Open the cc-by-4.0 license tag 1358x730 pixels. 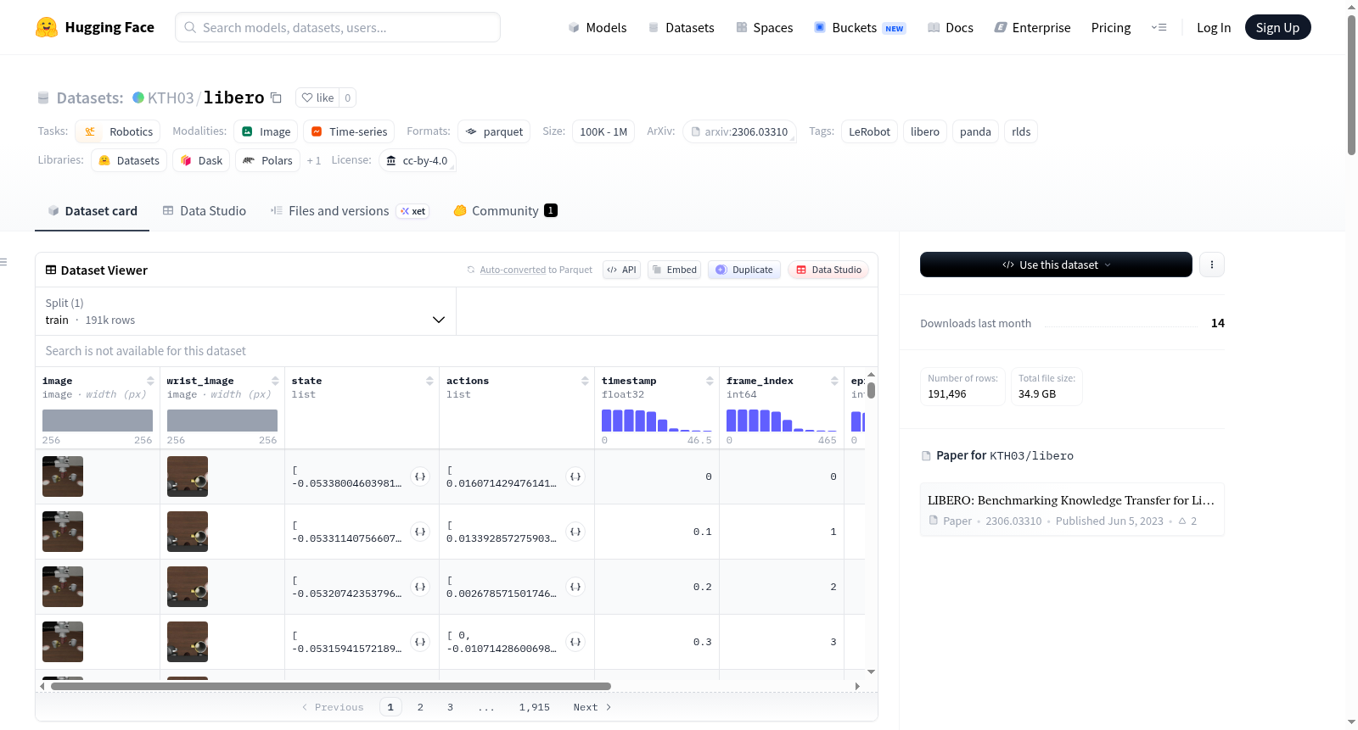(417, 160)
